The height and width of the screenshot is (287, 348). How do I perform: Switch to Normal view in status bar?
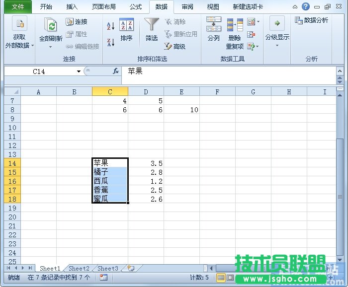[221, 278]
